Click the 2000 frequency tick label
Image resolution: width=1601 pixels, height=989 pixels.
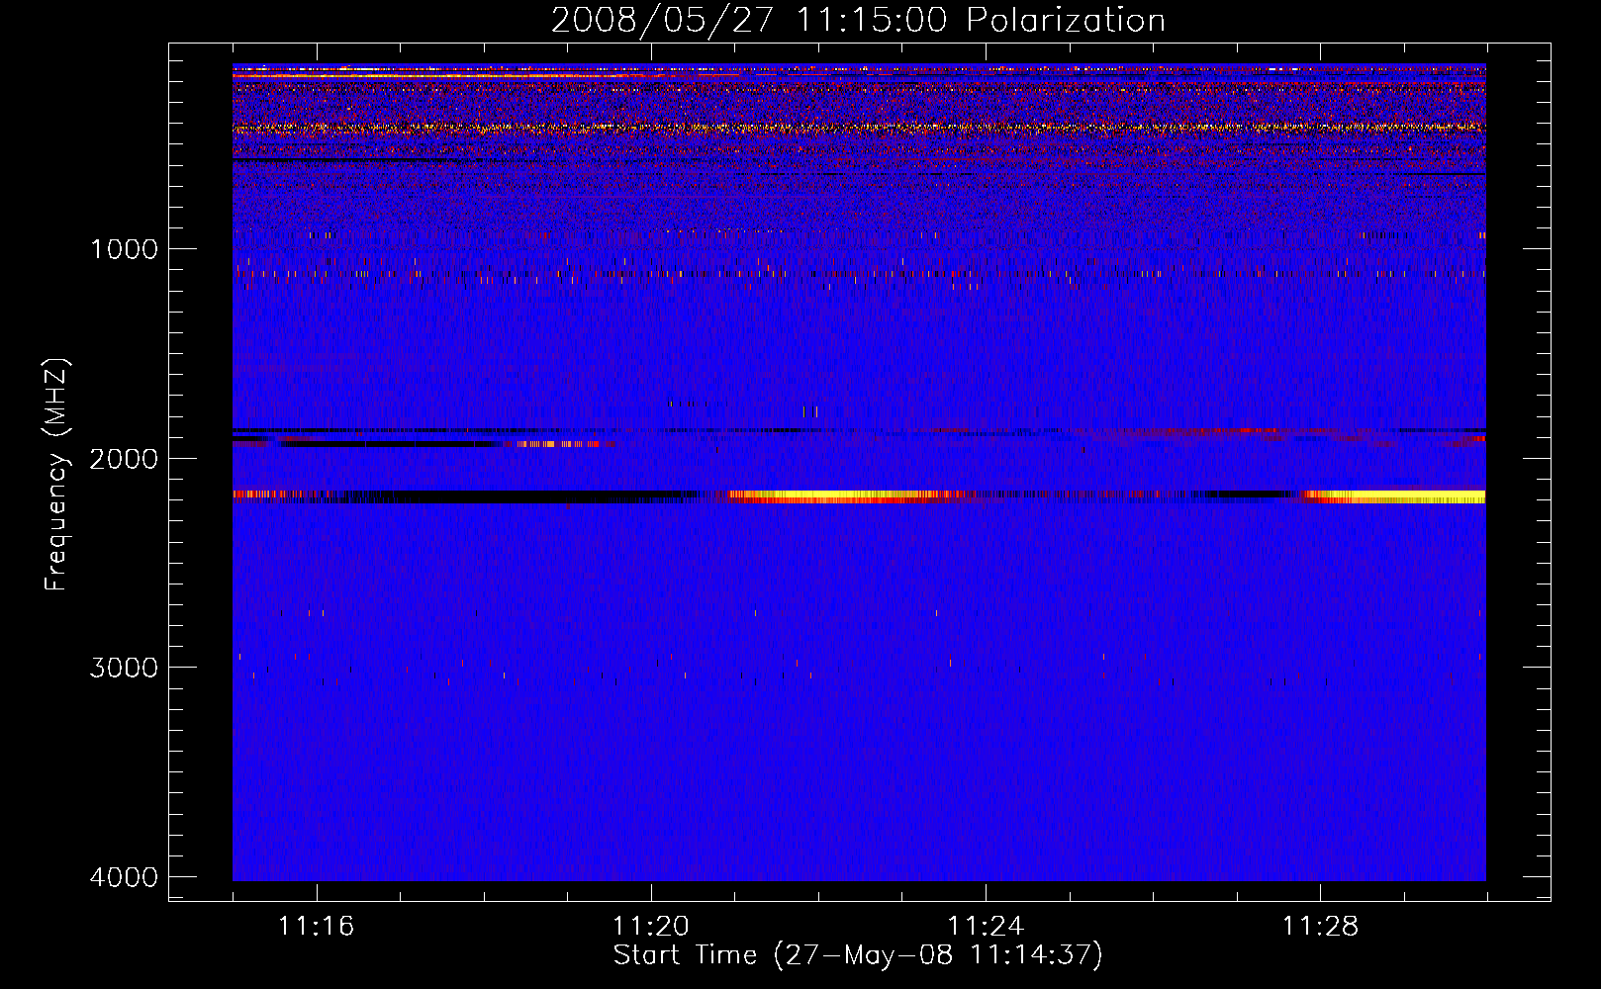124,458
